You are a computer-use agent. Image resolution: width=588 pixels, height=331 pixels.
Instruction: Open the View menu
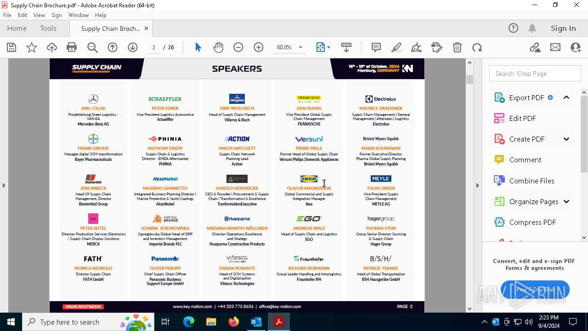tap(39, 15)
